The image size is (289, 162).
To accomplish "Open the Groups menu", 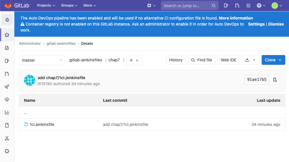I will pyautogui.click(x=69, y=5).
